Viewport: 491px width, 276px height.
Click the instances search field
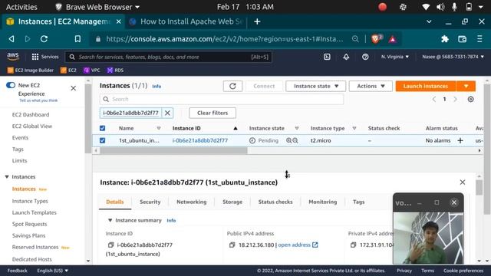222,99
